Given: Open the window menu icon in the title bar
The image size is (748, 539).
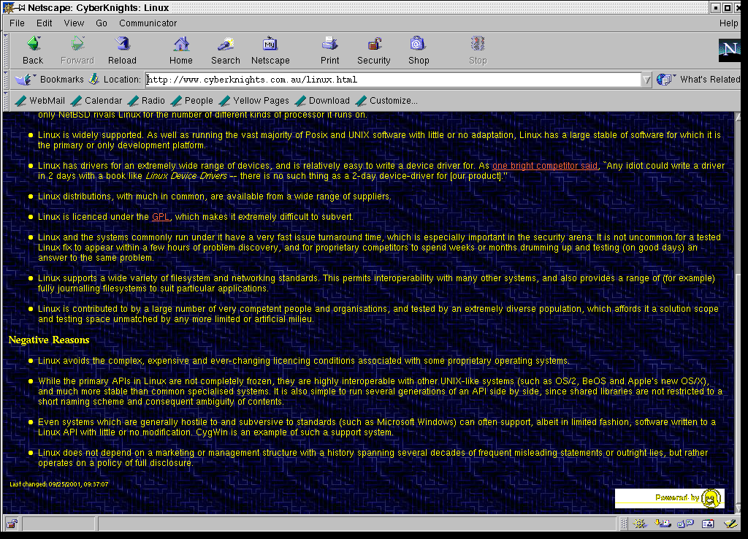Looking at the screenshot, I should tap(7, 7).
